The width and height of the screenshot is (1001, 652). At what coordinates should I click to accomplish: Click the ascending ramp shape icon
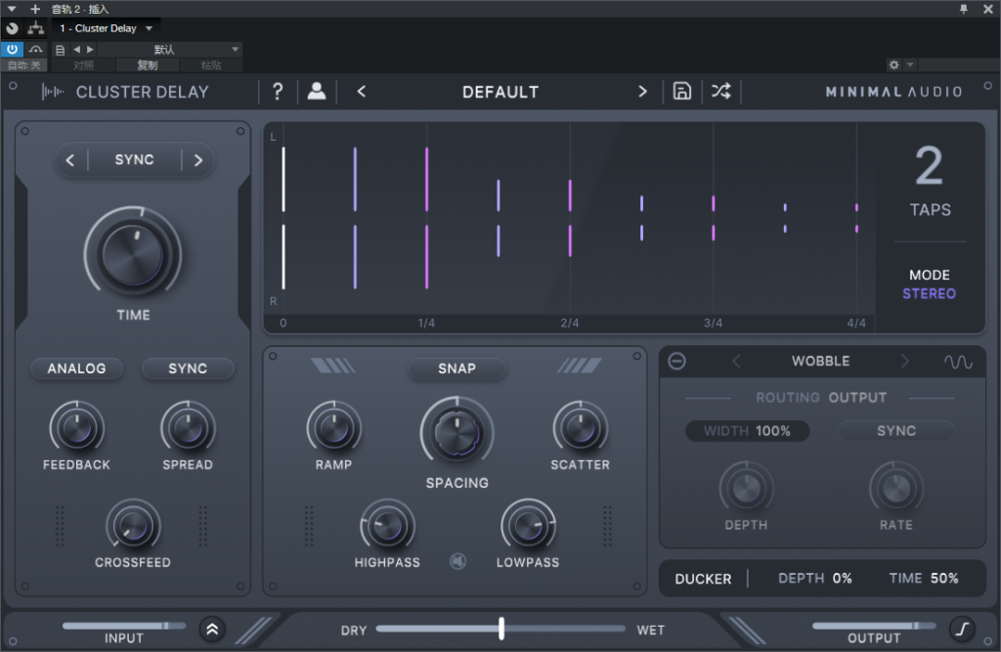(x=580, y=366)
